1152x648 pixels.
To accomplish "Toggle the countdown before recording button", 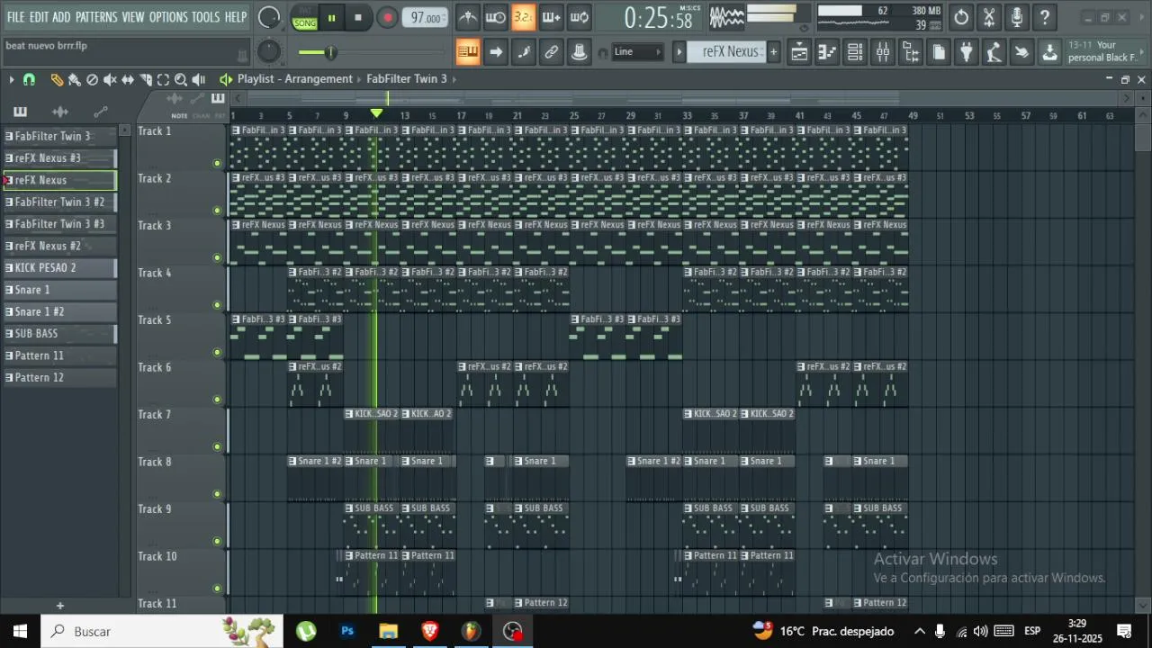I will coord(524,17).
